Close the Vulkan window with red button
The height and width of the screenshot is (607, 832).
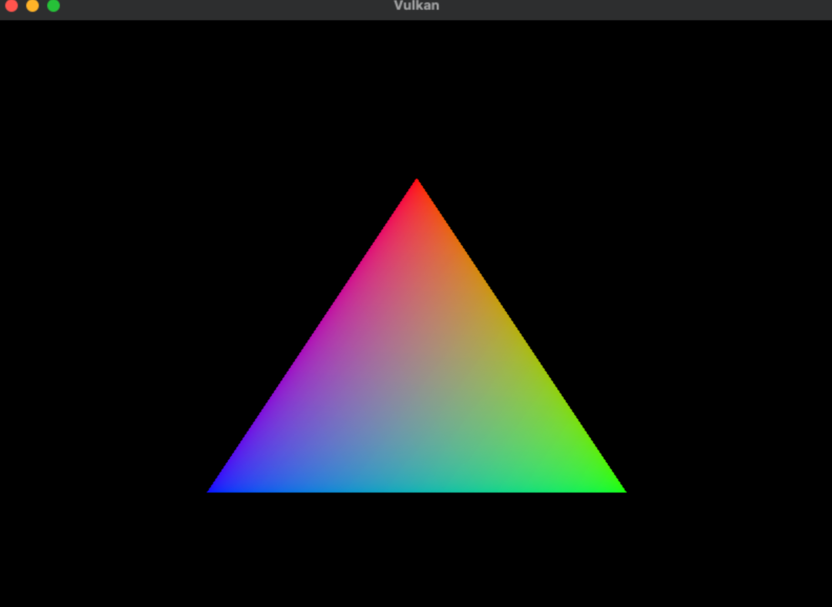[x=11, y=5]
